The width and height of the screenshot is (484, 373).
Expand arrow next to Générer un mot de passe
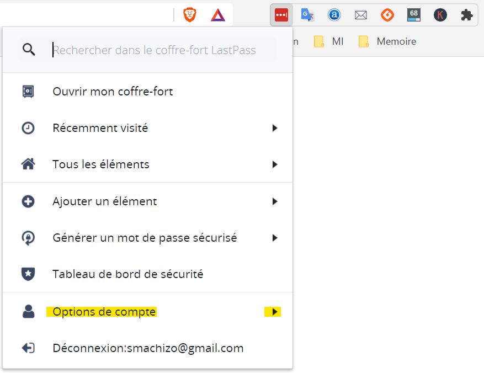coord(275,238)
